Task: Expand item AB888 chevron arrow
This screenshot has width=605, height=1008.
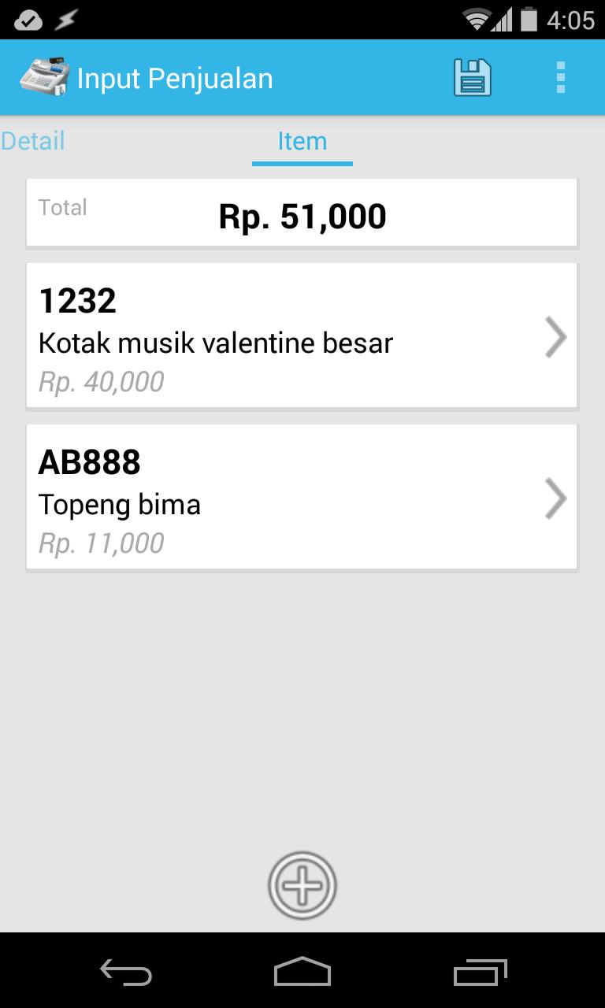Action: pos(555,498)
